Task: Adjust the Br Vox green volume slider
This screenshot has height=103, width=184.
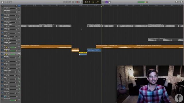Action: (13, 47)
